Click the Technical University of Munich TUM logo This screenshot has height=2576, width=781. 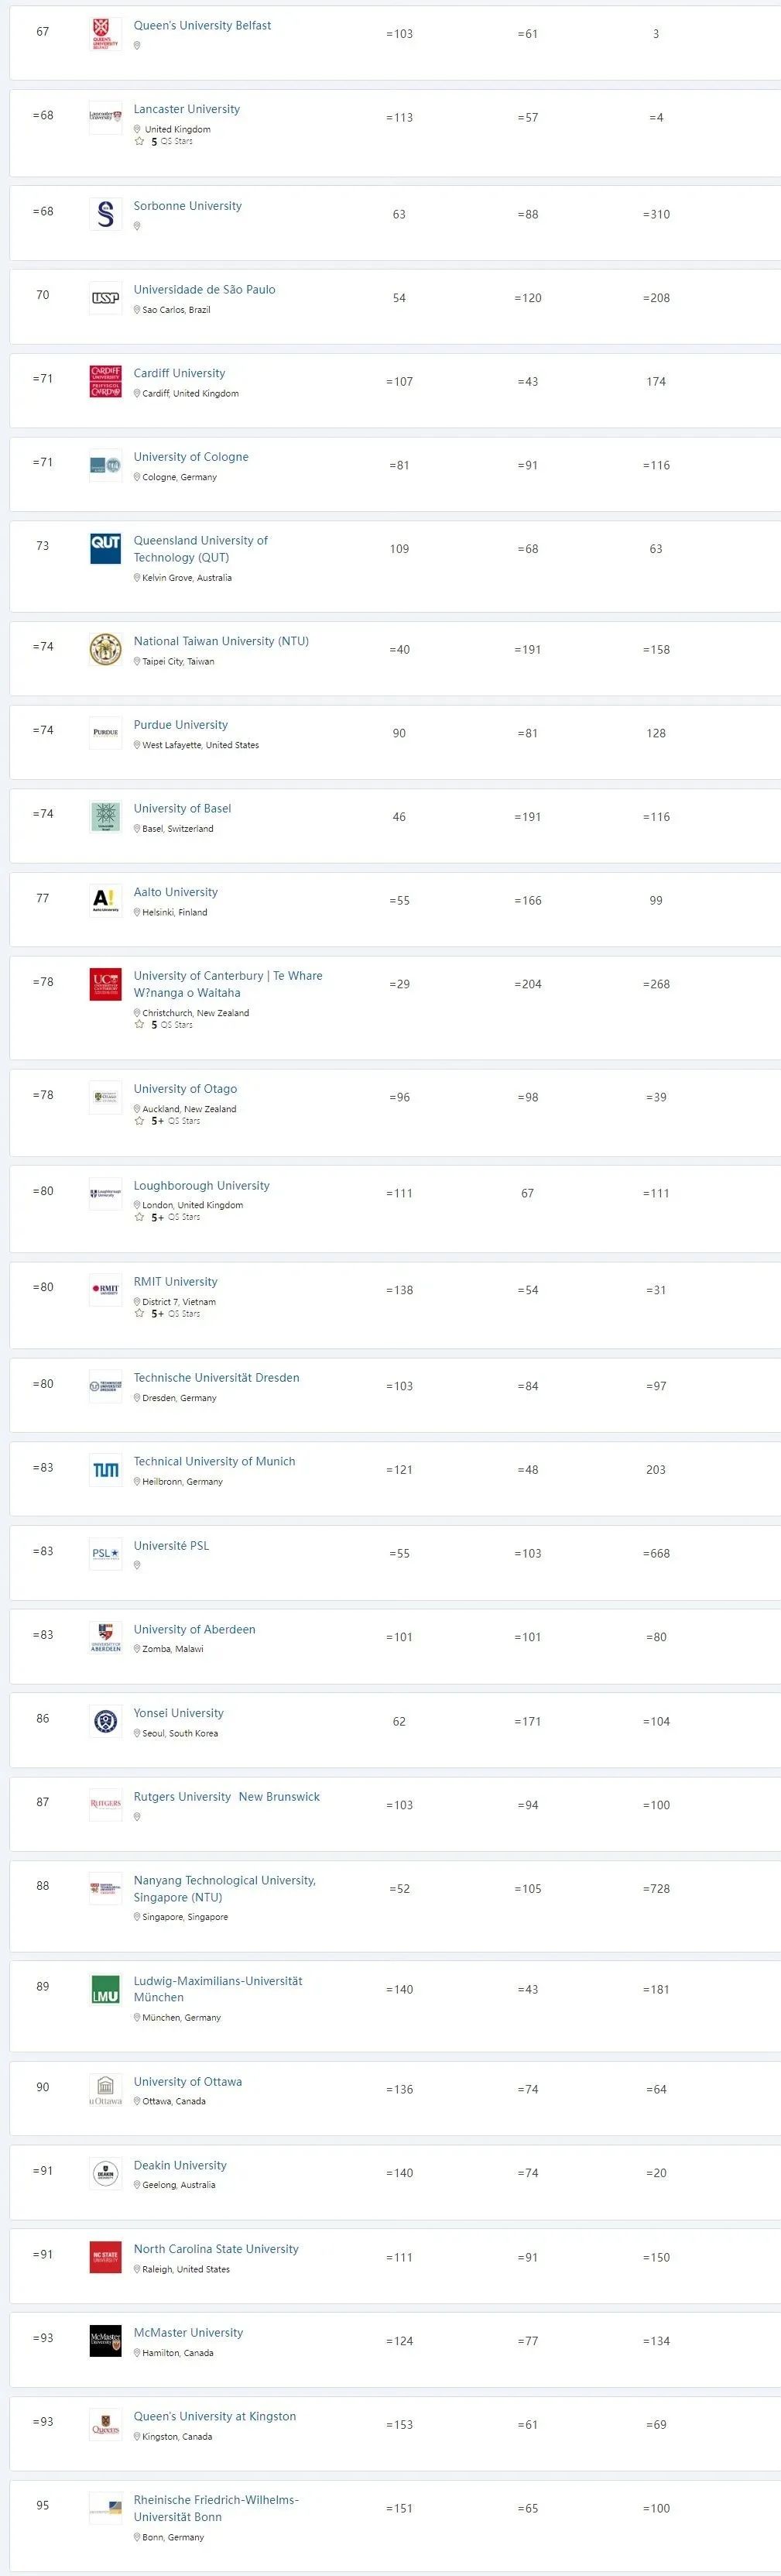coord(105,1469)
